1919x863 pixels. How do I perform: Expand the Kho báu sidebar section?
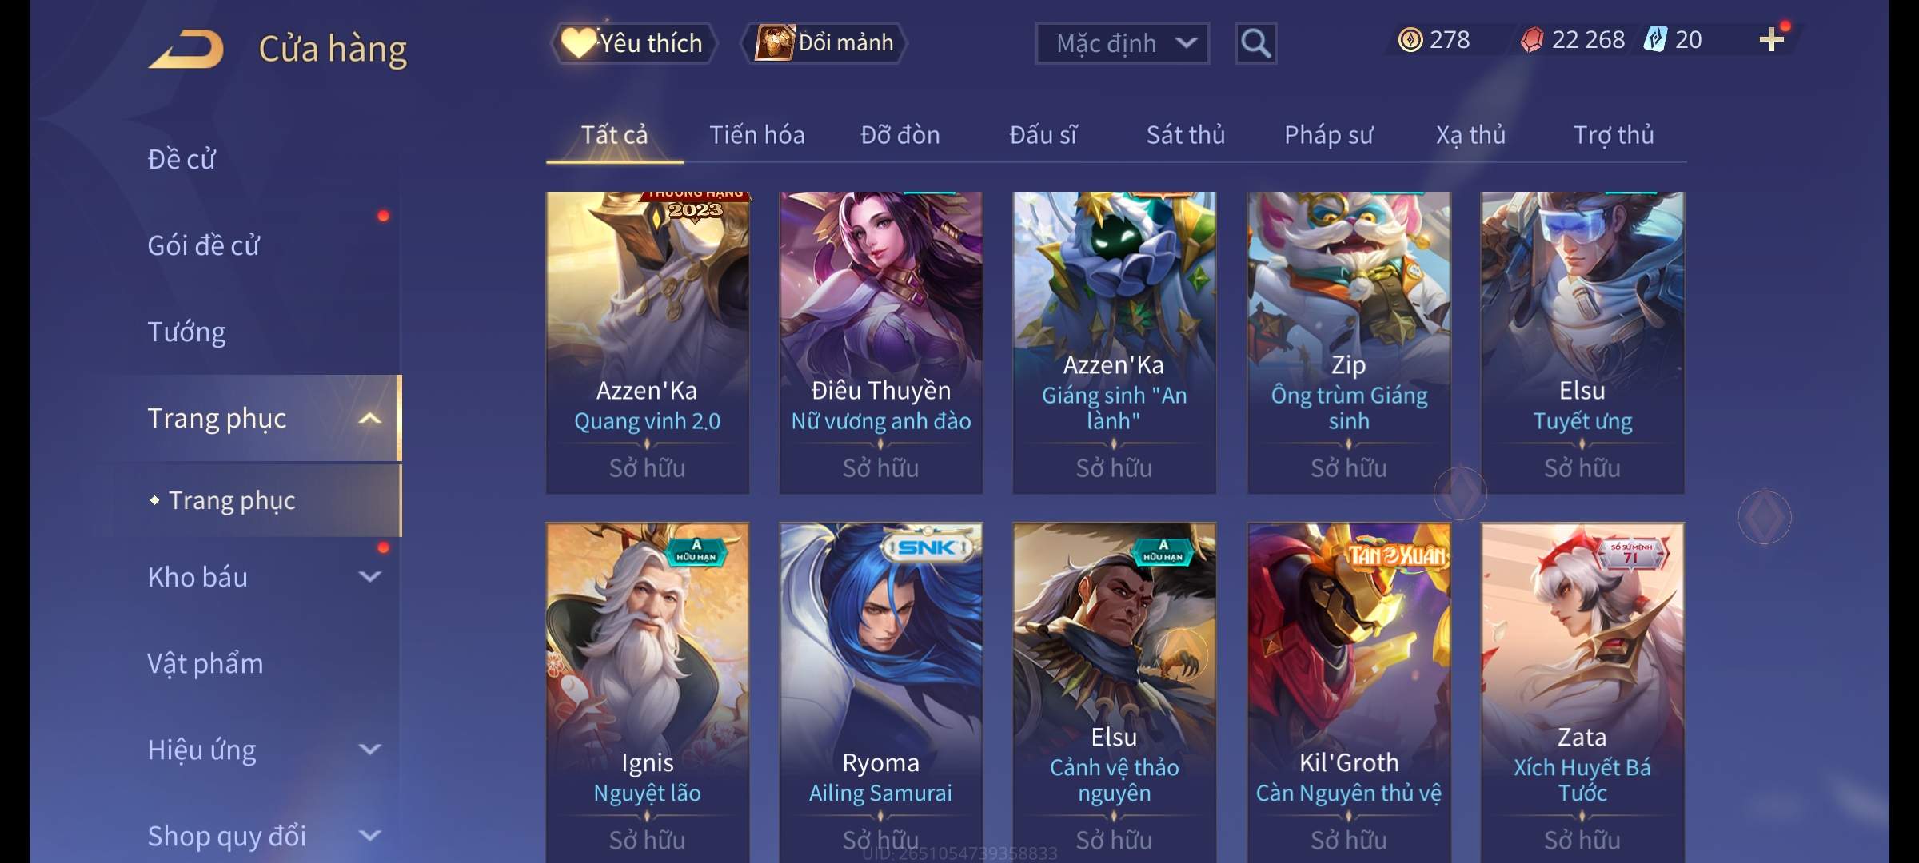pos(369,576)
